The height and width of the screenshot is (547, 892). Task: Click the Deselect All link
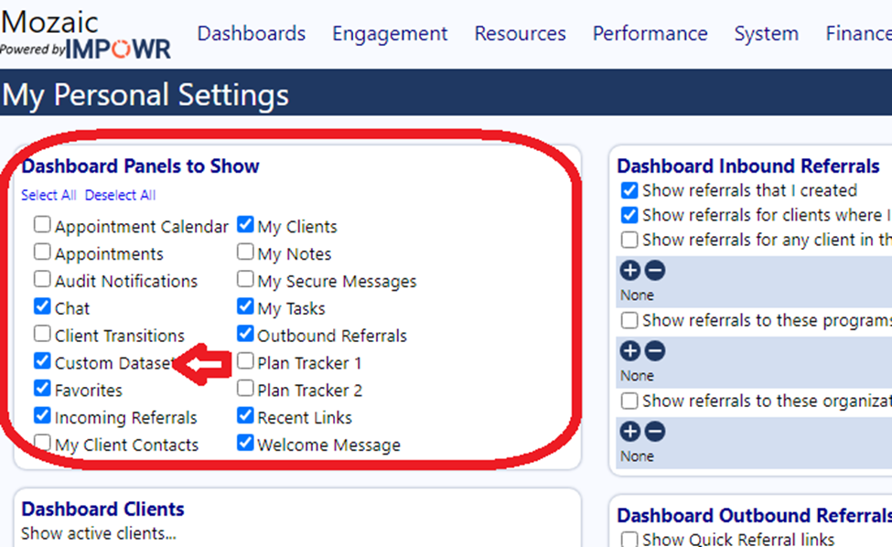point(120,195)
